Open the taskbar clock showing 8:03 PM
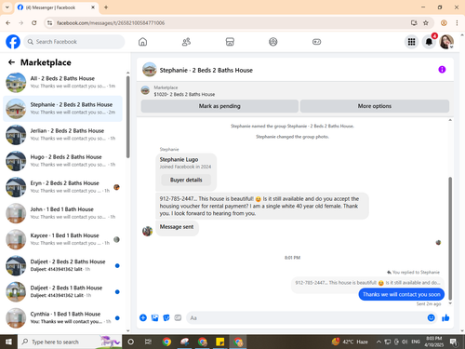The width and height of the screenshot is (465, 349). 434,342
